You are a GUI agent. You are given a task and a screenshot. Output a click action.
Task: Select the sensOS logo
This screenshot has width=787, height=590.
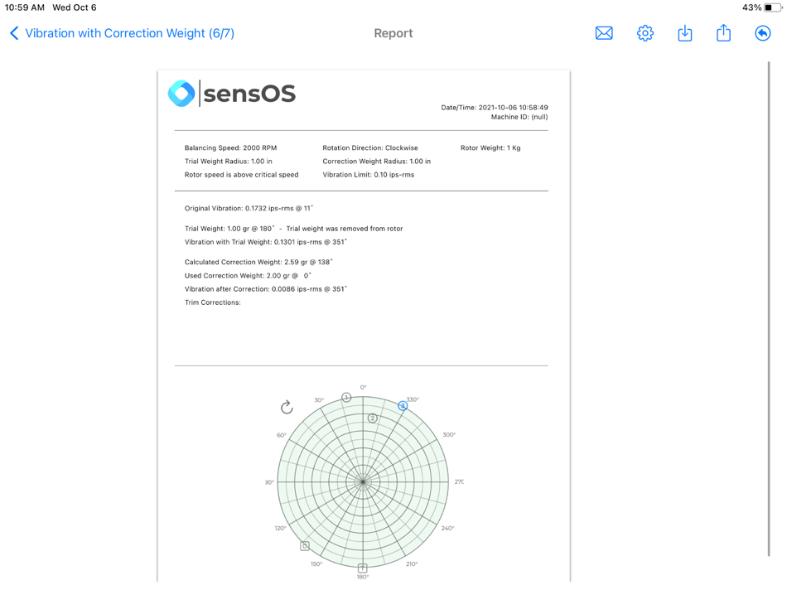232,93
